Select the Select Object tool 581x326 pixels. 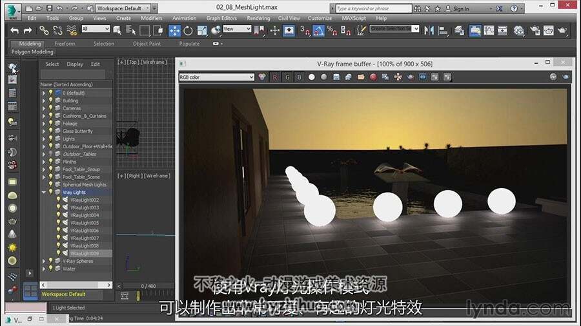click(x=117, y=30)
